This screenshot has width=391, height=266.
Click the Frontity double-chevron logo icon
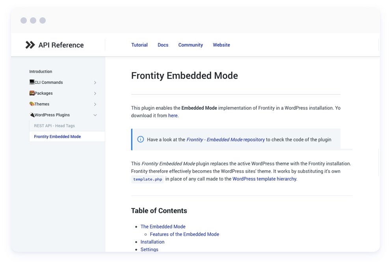click(30, 45)
